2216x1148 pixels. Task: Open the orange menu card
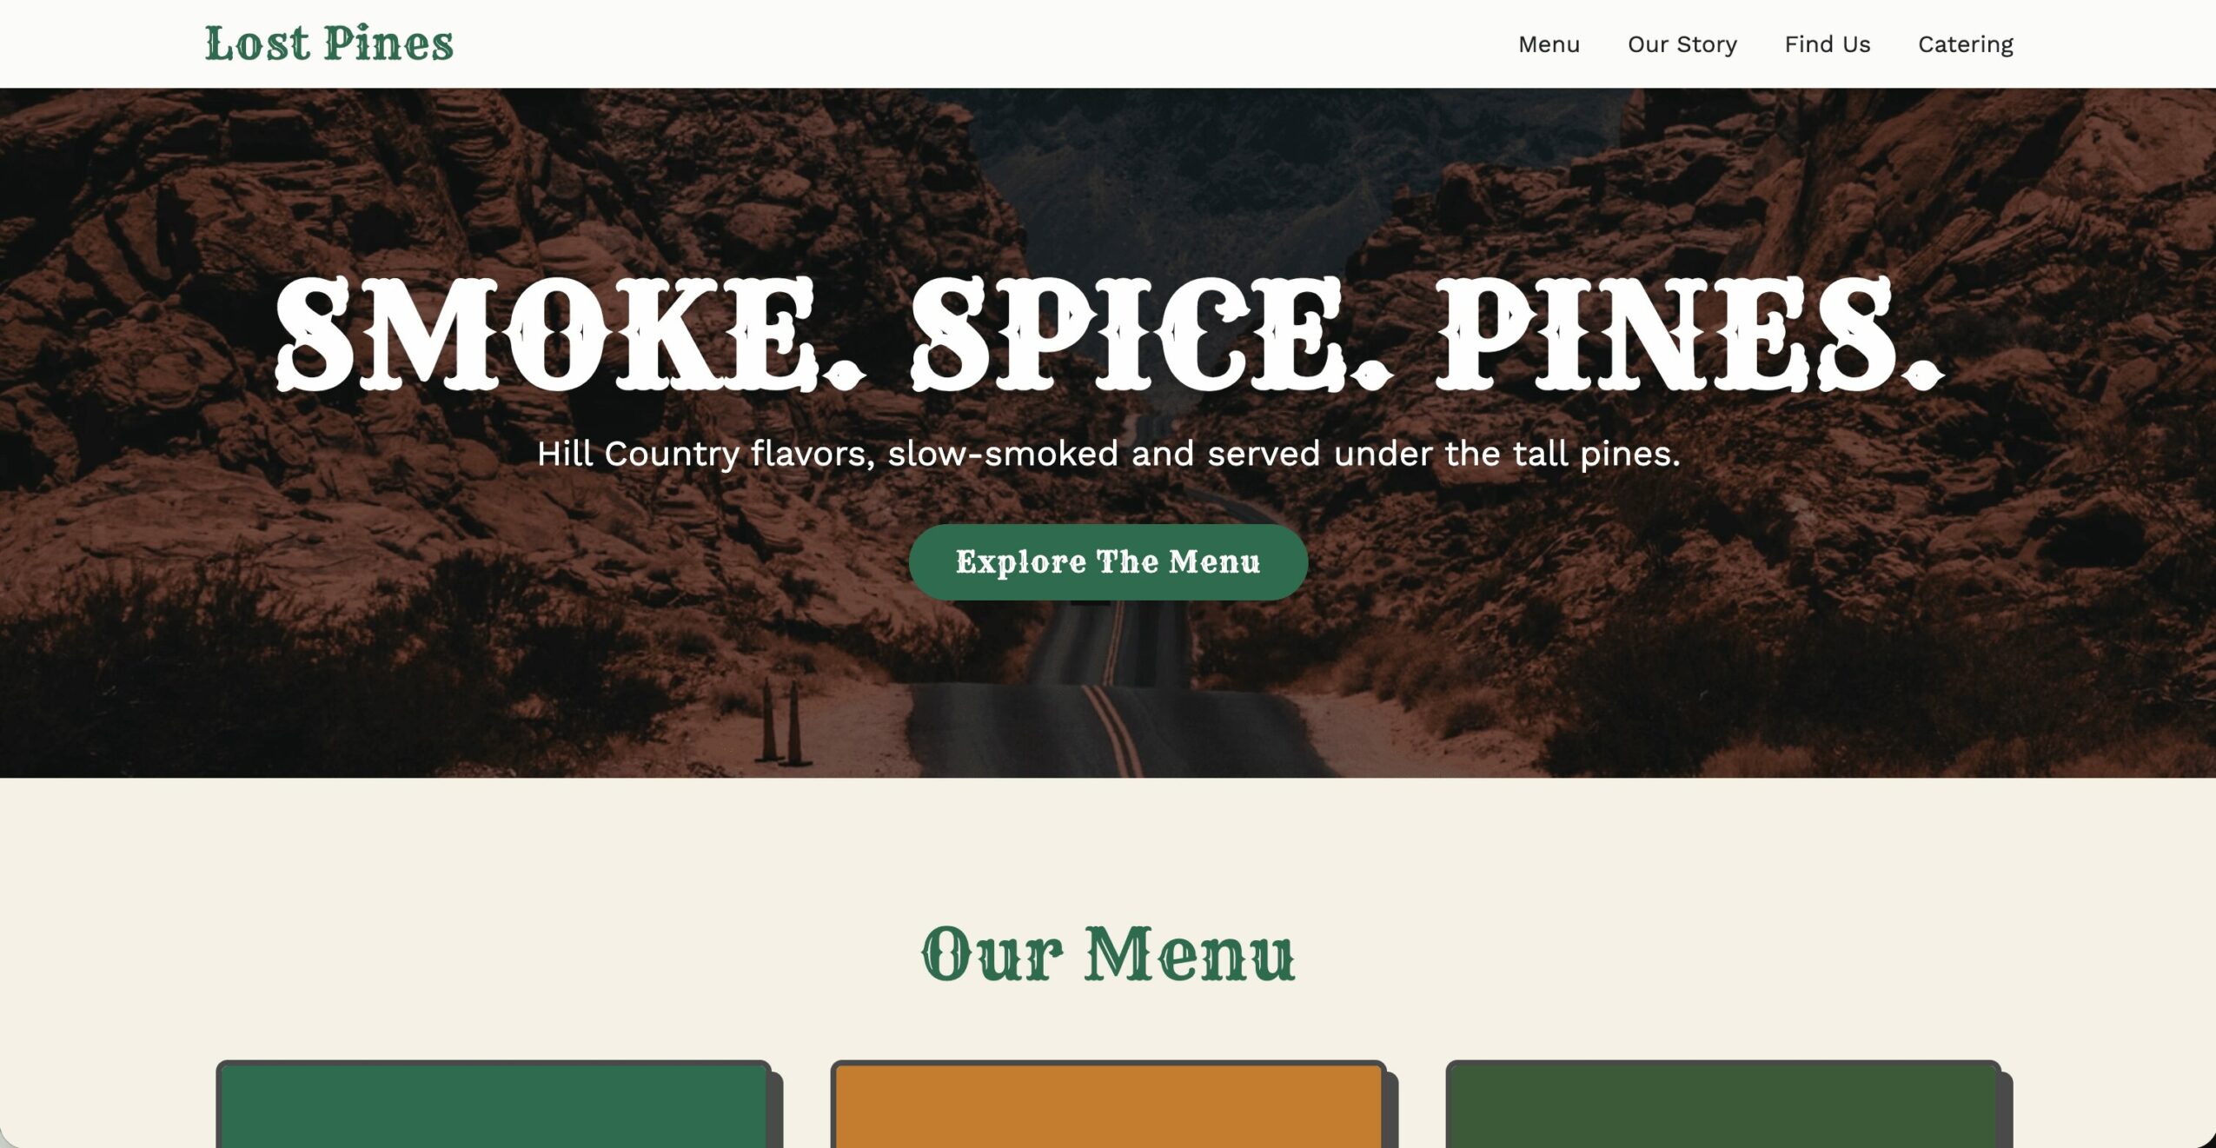point(1108,1104)
